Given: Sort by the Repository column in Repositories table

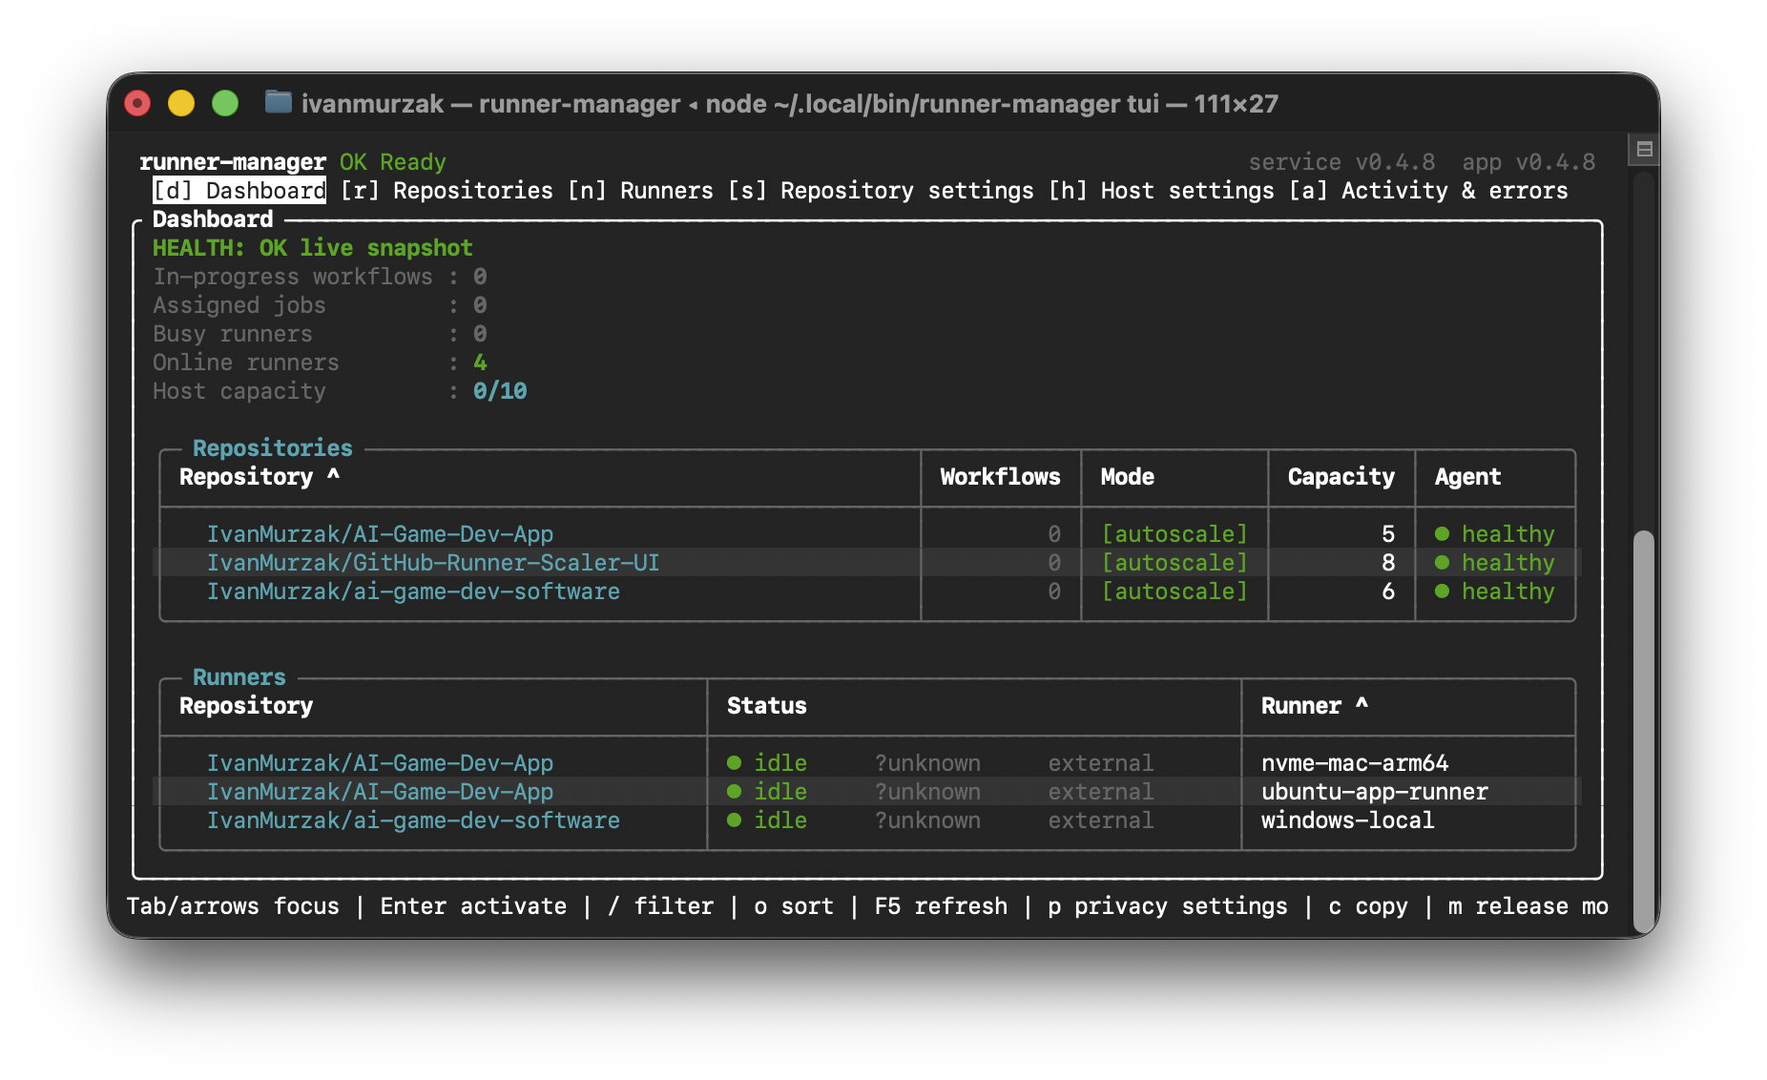Looking at the screenshot, I should coord(260,476).
